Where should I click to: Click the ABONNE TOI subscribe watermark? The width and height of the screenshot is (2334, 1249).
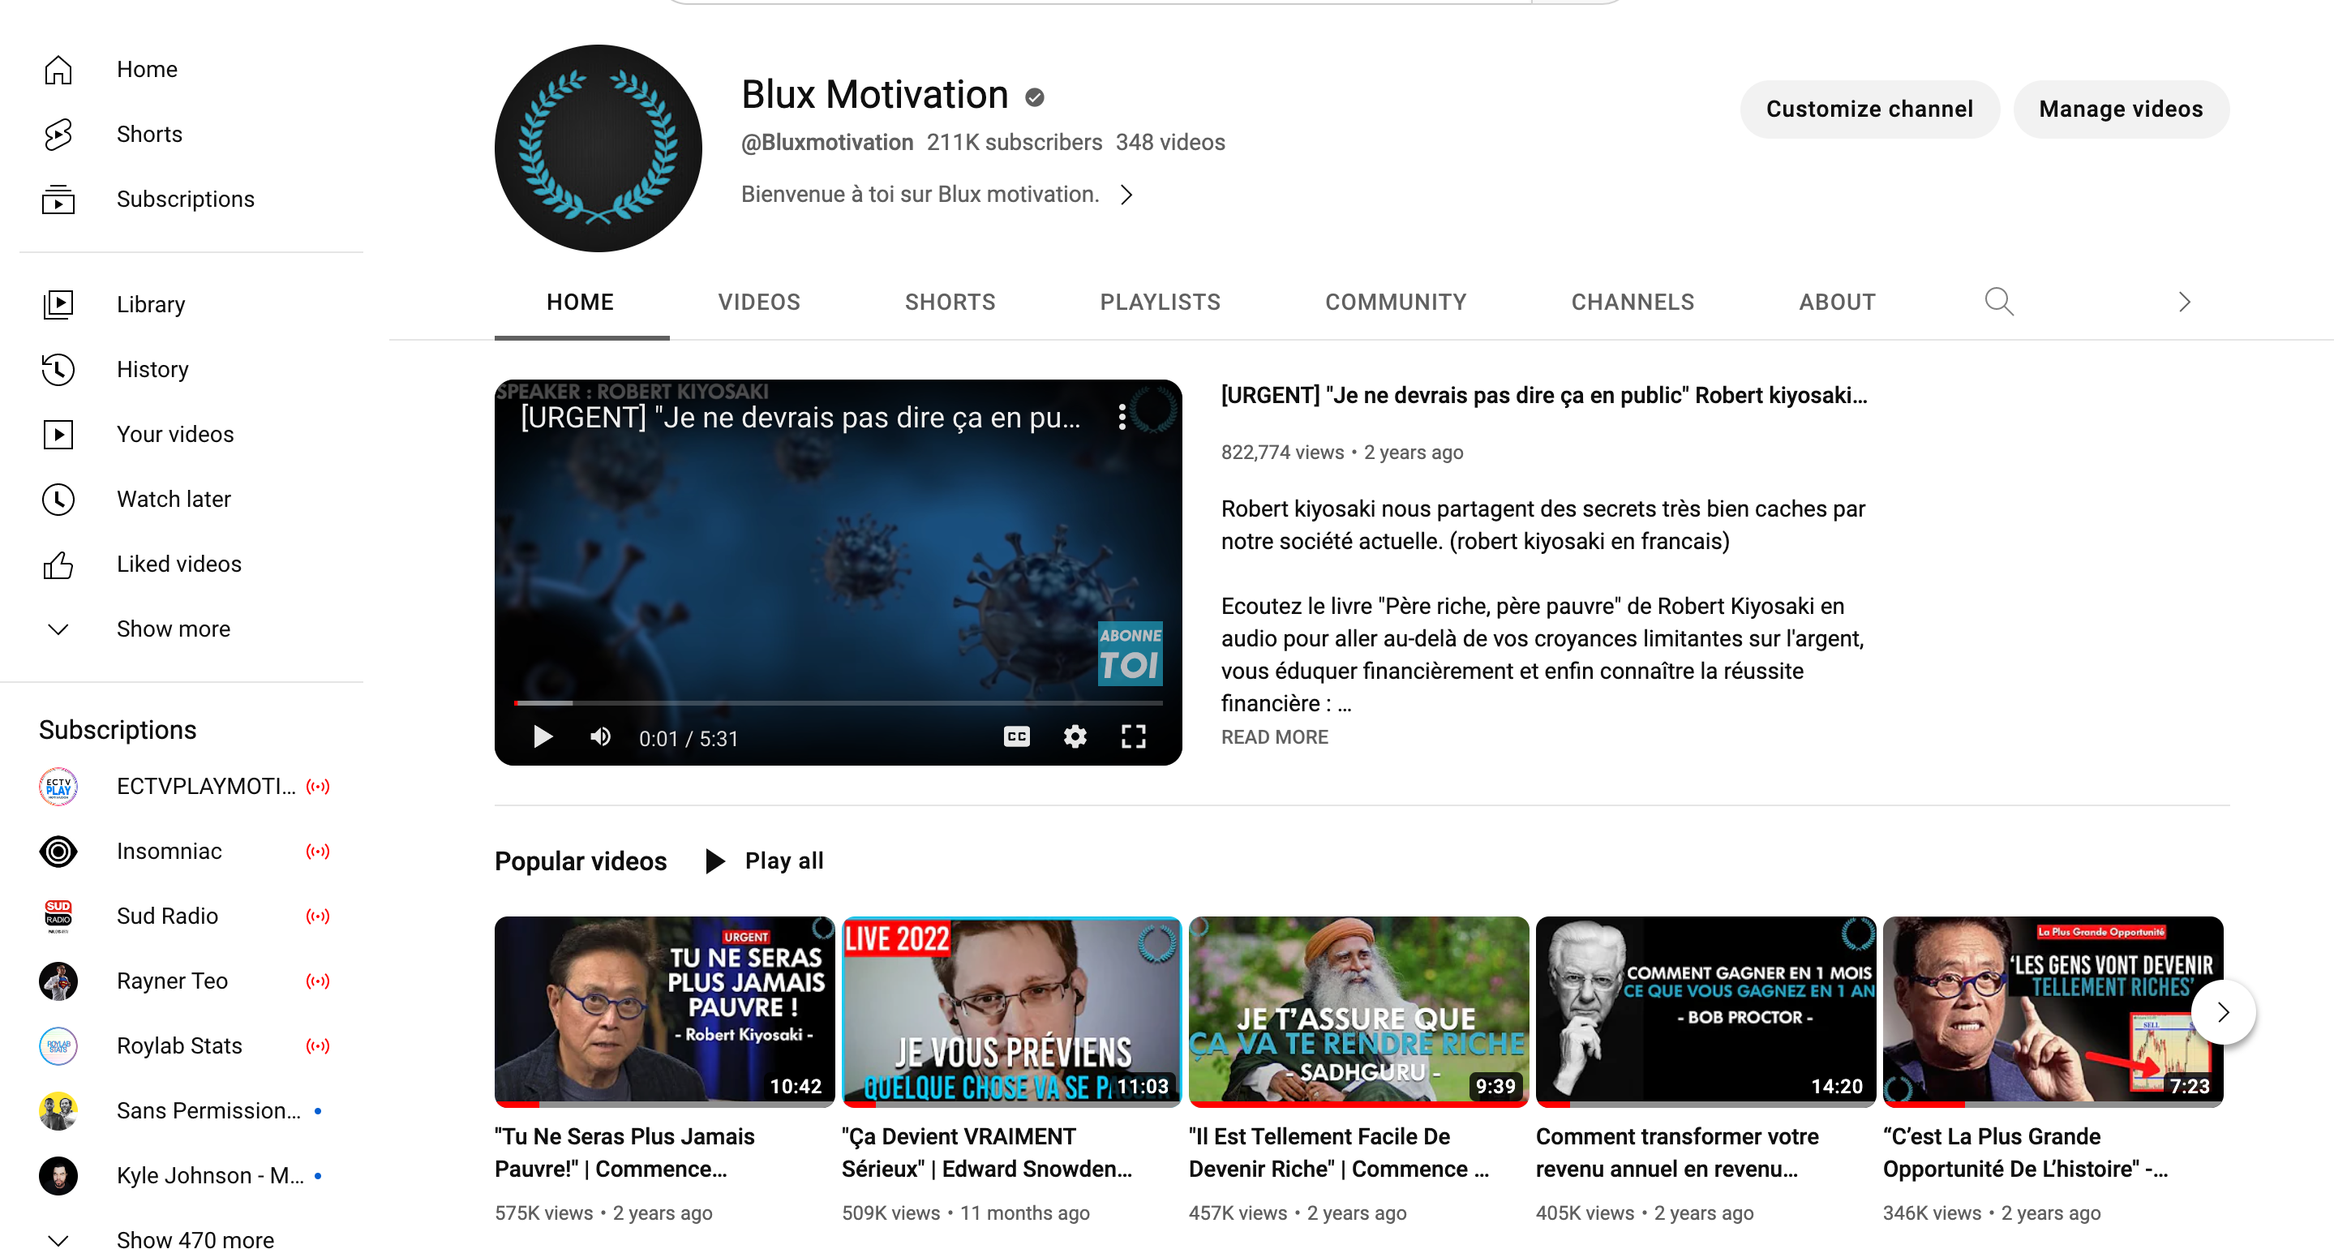1130,654
